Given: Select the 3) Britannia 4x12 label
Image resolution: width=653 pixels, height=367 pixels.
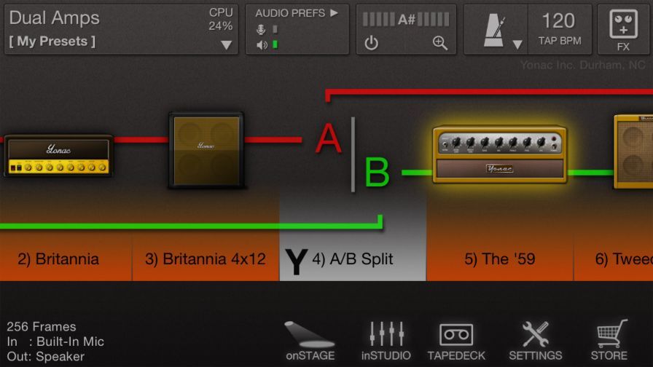Looking at the screenshot, I should (205, 259).
